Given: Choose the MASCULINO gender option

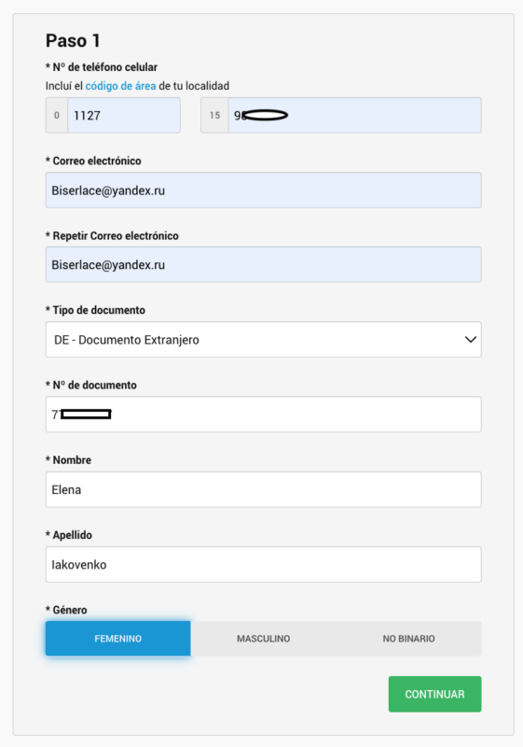Looking at the screenshot, I should (264, 639).
